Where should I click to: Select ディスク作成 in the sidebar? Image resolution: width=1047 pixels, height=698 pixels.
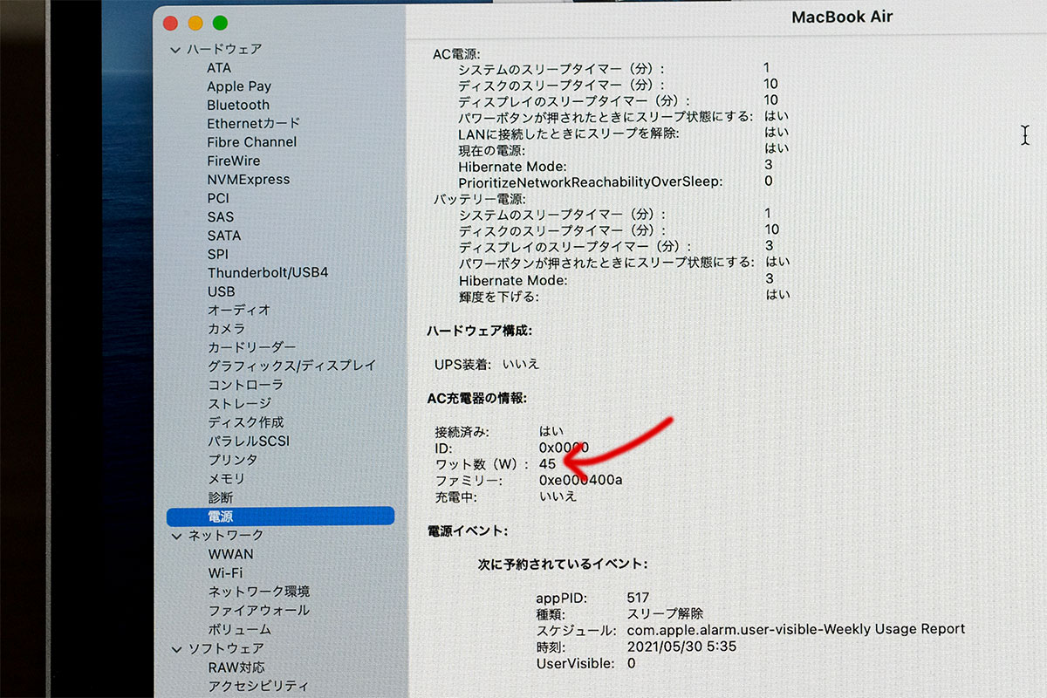pos(246,422)
